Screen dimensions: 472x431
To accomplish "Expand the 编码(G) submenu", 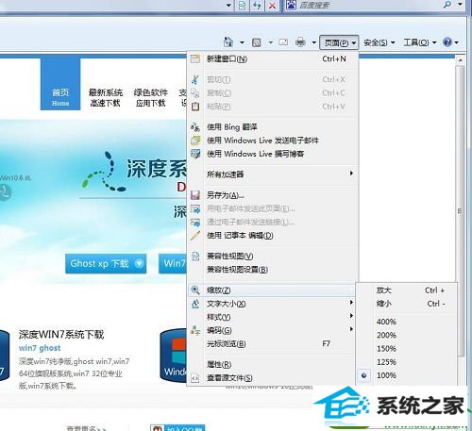I will pyautogui.click(x=273, y=330).
